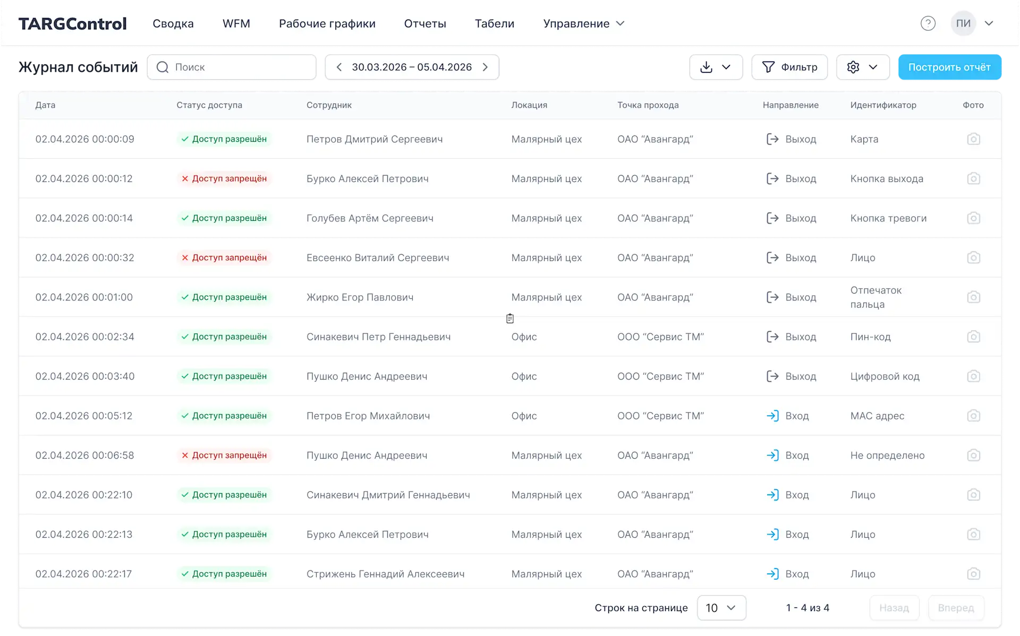Click the Цифровой код identifier cell
This screenshot has height=636, width=1020.
(x=885, y=376)
